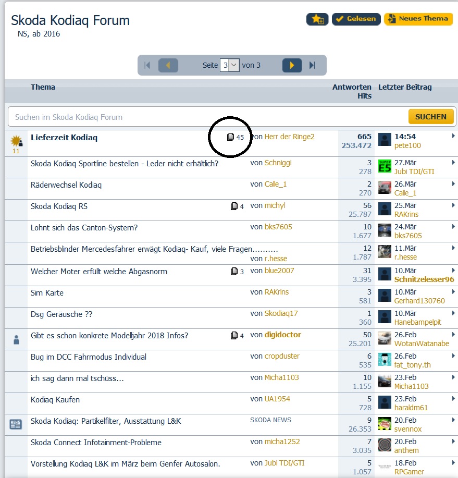Click avatar next to svennox last post
The image size is (458, 478).
(x=385, y=423)
